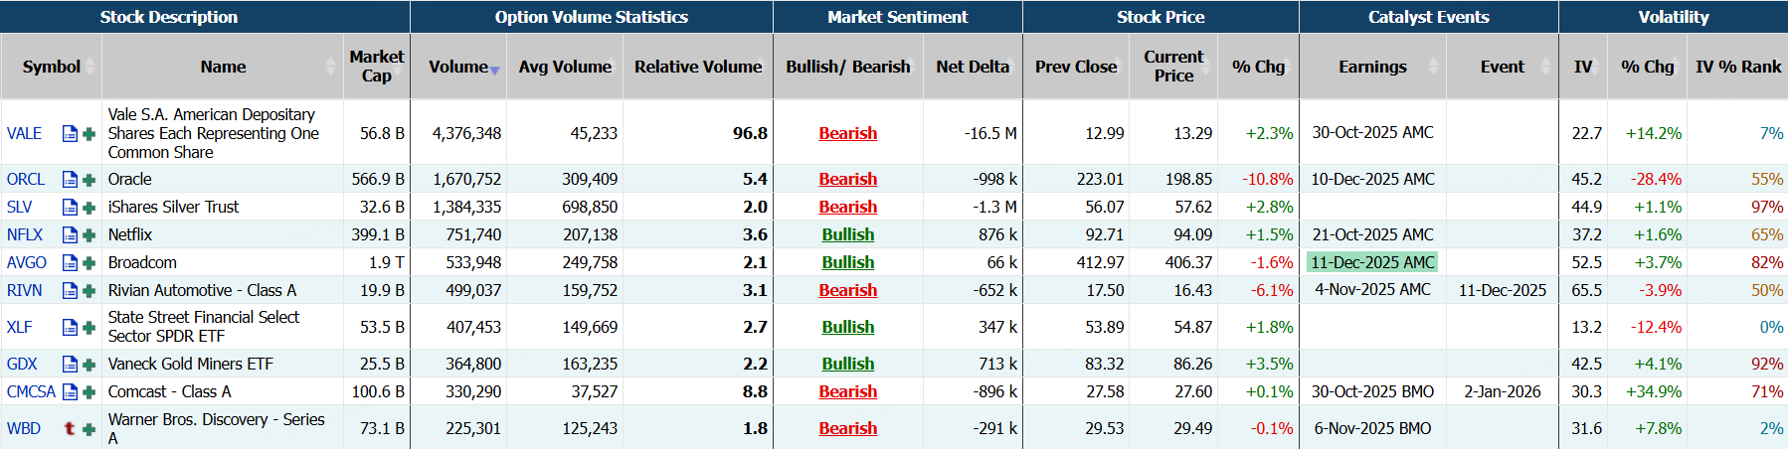Click the red 't' icon next to WBD

(70, 429)
